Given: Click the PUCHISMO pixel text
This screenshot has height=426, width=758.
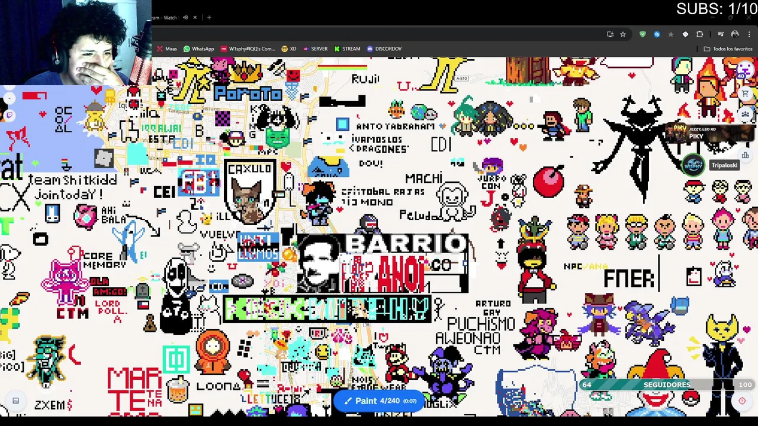Looking at the screenshot, I should point(481,324).
